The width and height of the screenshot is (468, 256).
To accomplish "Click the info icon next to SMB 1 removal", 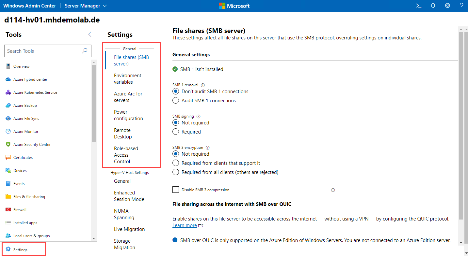I will [x=203, y=85].
